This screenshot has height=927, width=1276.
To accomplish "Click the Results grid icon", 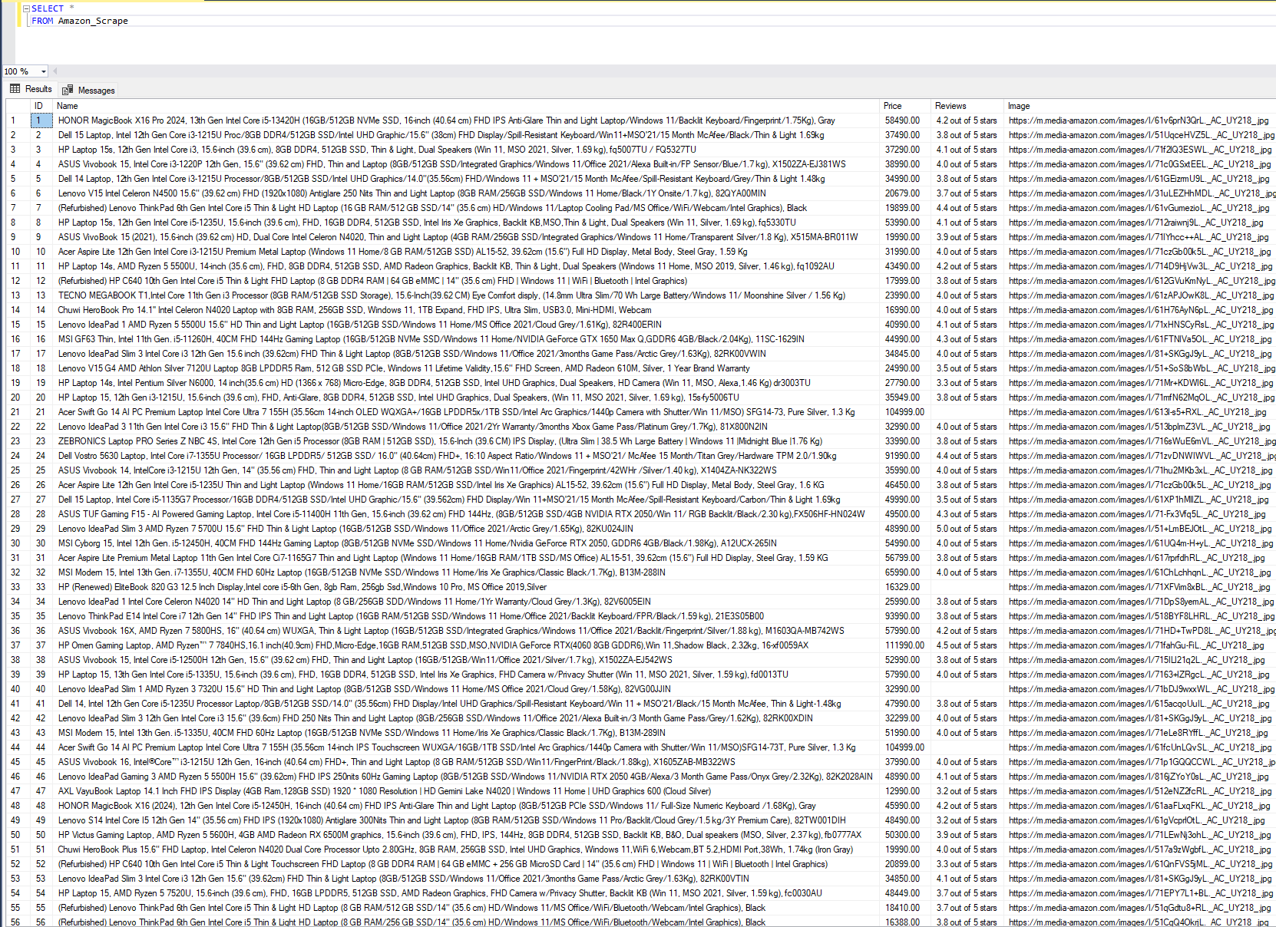I will click(15, 89).
